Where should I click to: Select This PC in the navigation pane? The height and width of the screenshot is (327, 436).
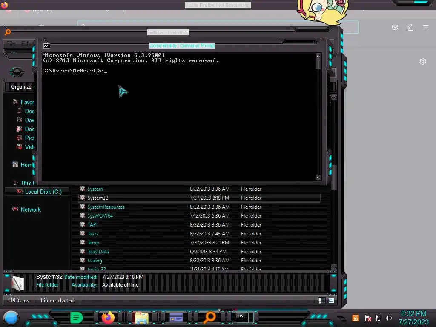24,183
